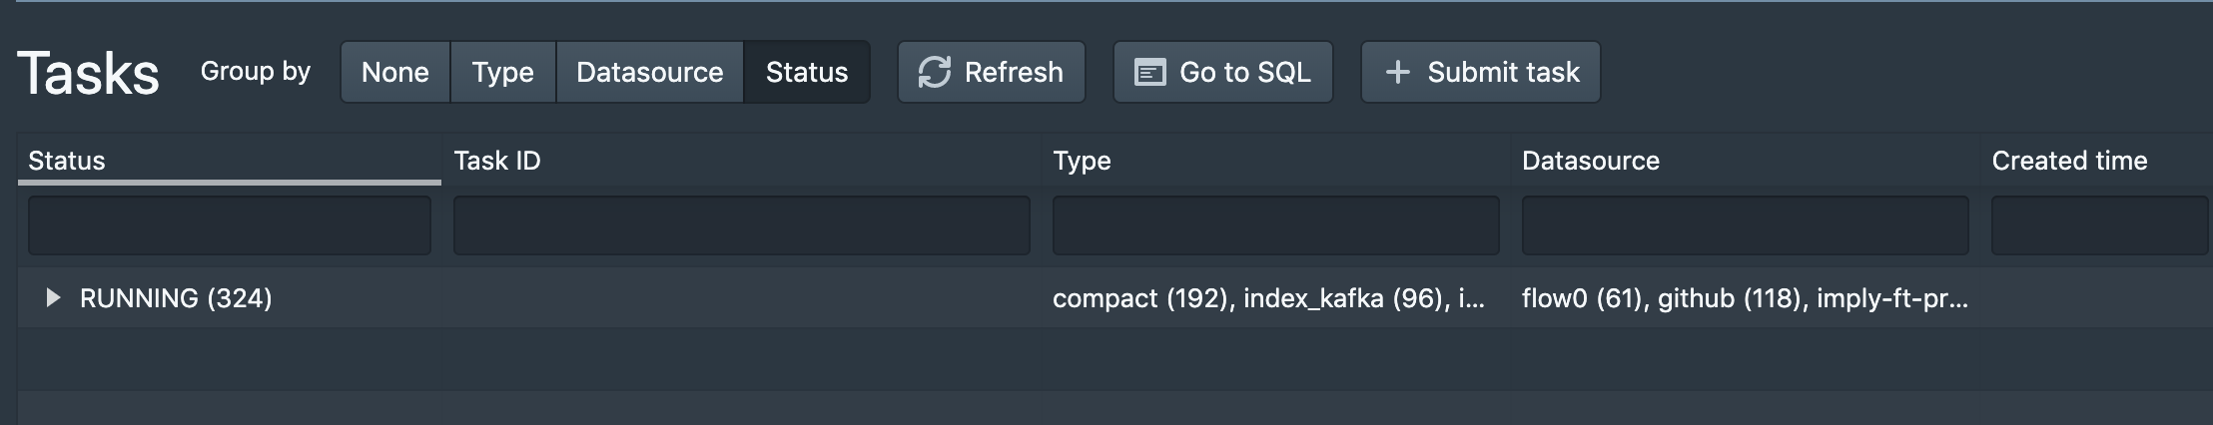2213x425 pixels.
Task: Click the Type column filter field
Action: (x=1275, y=225)
